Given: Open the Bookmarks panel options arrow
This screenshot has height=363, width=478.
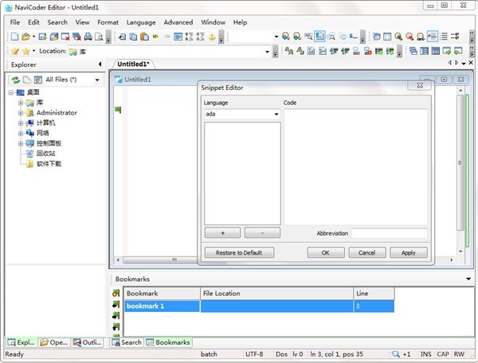Looking at the screenshot, I should pyautogui.click(x=468, y=279).
